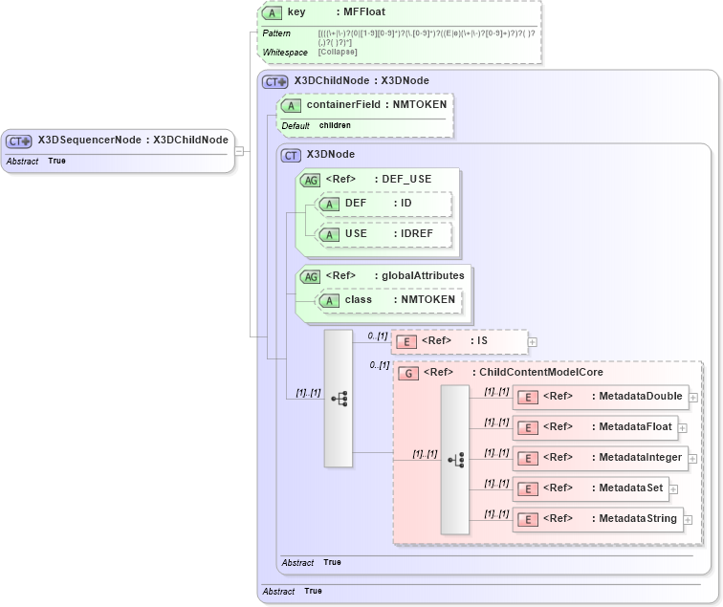Click the X3DNode sequence compositor symbol

pos(339,399)
